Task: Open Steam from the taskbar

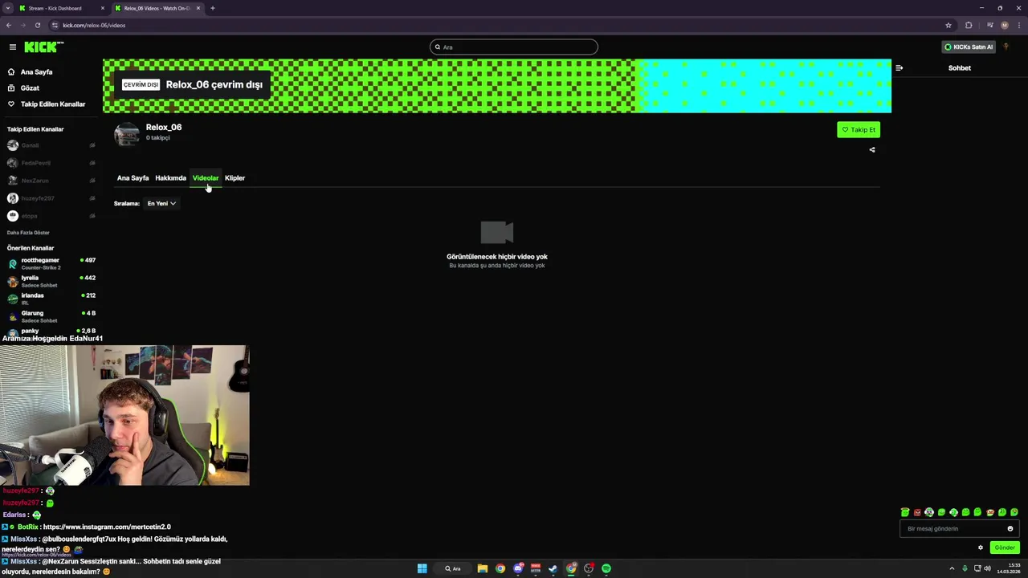Action: pyautogui.click(x=553, y=568)
